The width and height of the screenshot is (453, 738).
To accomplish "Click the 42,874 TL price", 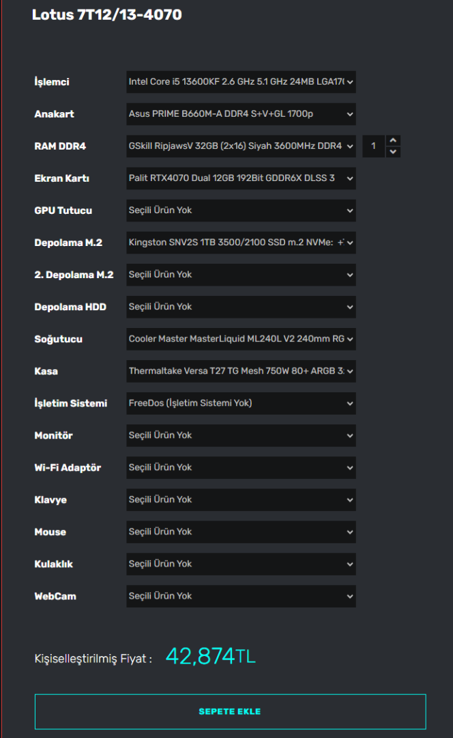I will 211,656.
